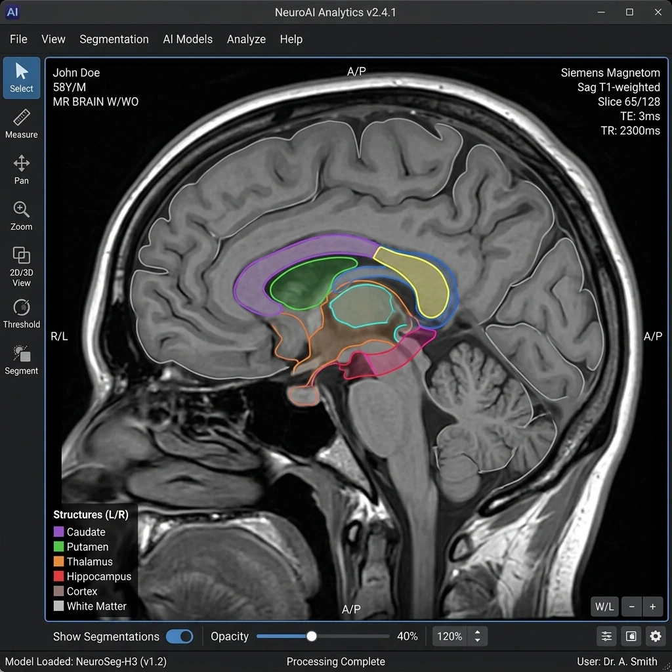The image size is (672, 672).
Task: Select the cyan outlined segmentation region
Action: [x=362, y=306]
